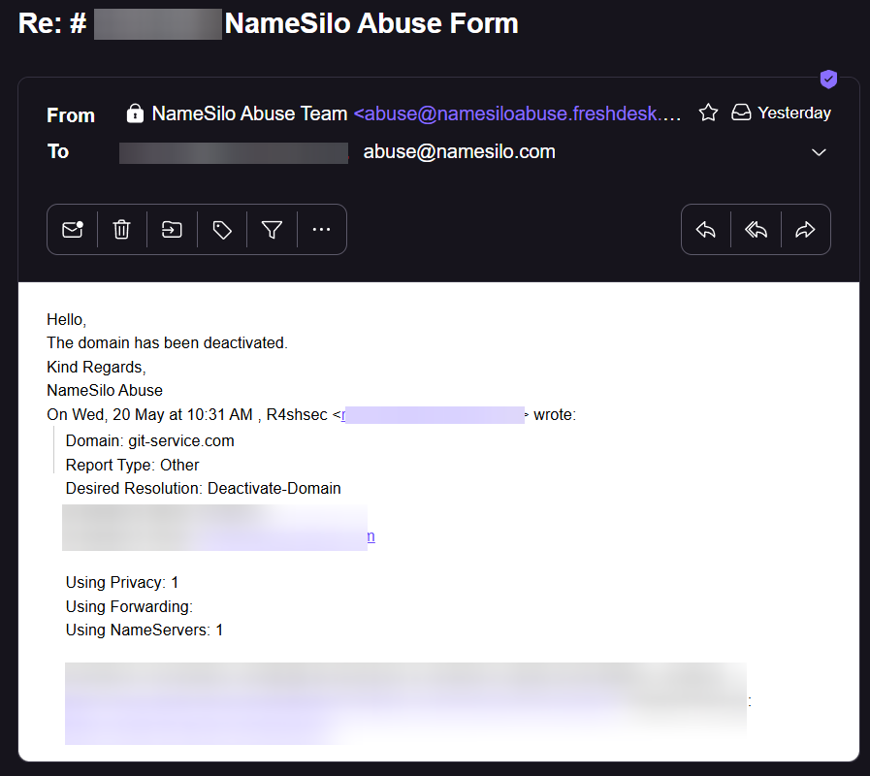Image resolution: width=870 pixels, height=776 pixels.
Task: Click 'Using NameServers: 1' line
Action: (x=145, y=630)
